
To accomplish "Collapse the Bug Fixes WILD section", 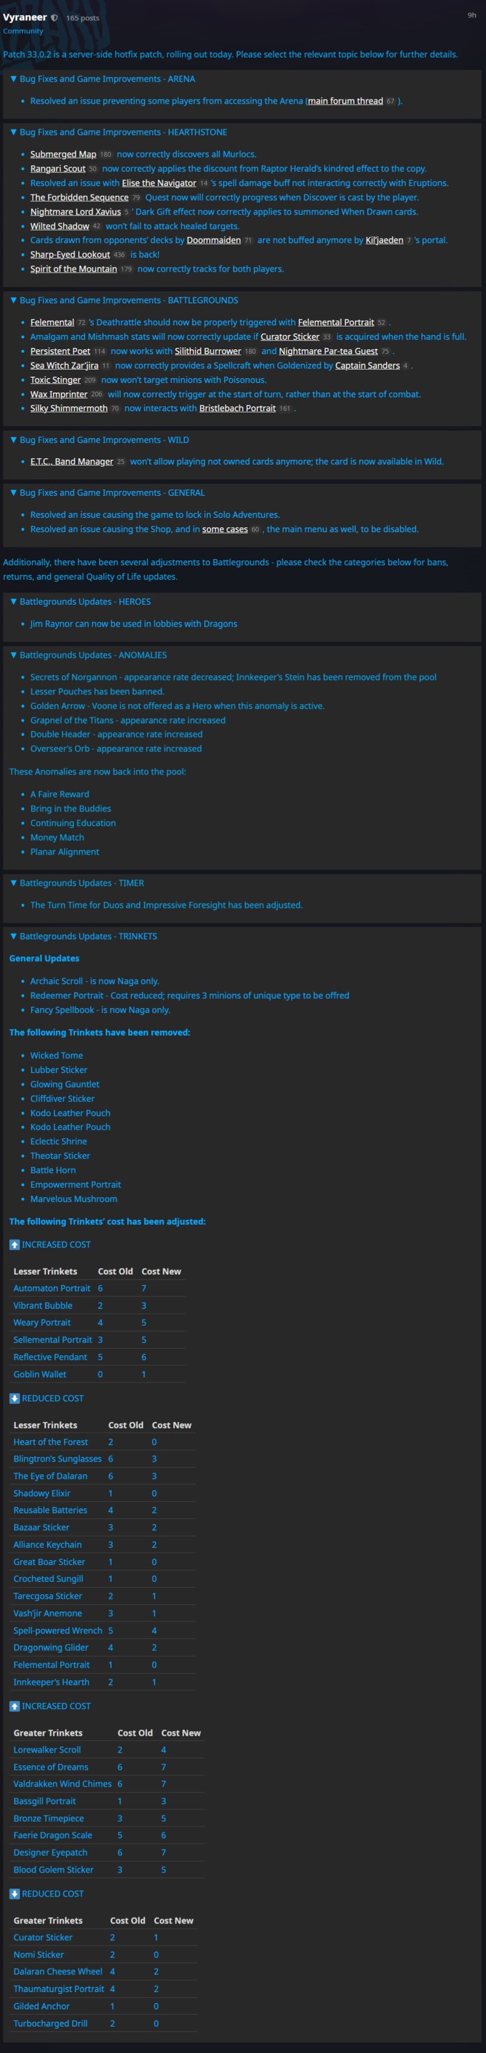I will pyautogui.click(x=98, y=440).
